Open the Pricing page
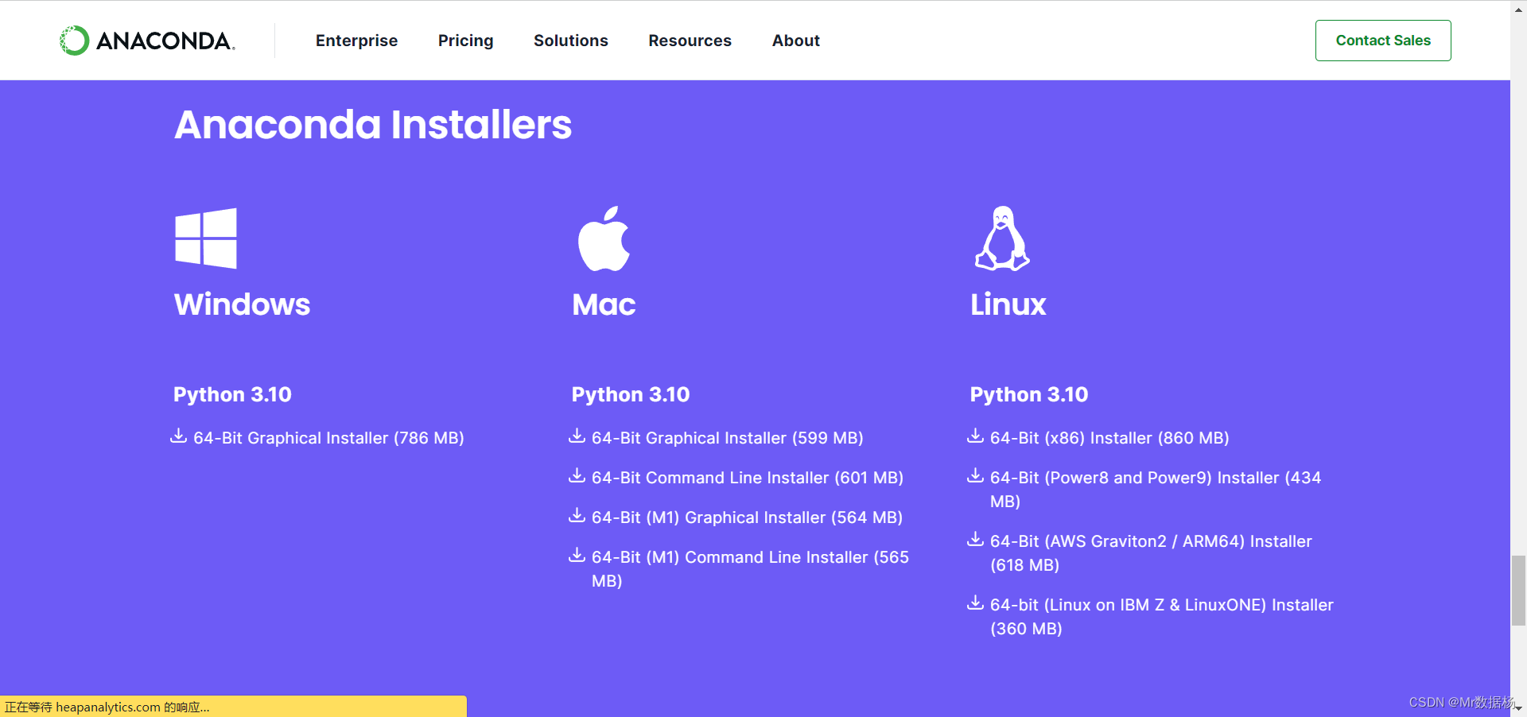The width and height of the screenshot is (1527, 717). 466,40
